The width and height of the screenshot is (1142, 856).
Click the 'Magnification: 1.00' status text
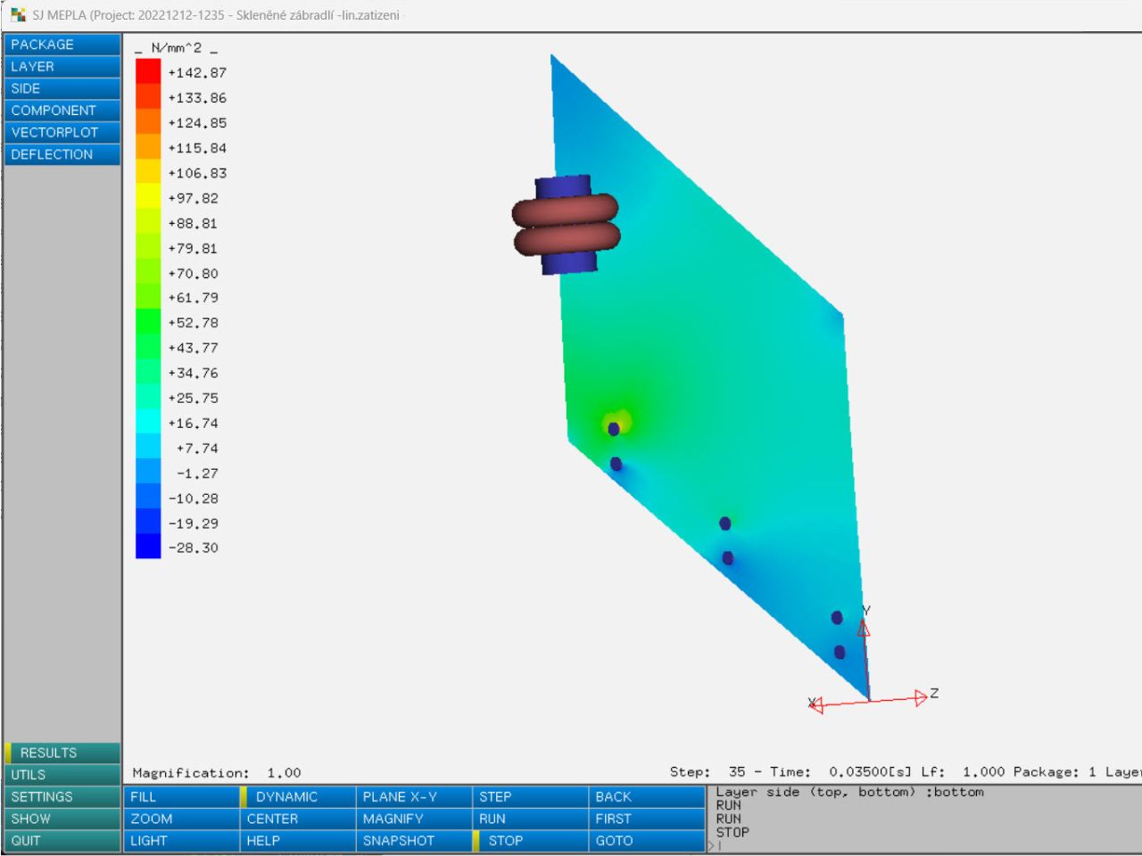(x=217, y=773)
